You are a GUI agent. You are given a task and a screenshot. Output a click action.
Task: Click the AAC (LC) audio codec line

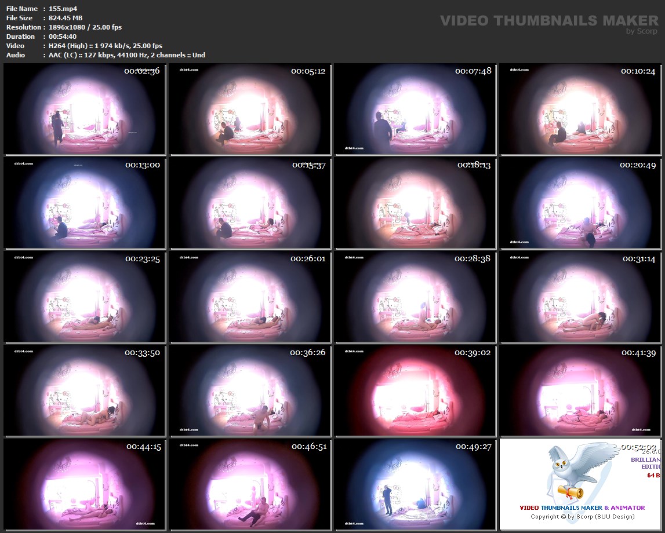(x=127, y=55)
